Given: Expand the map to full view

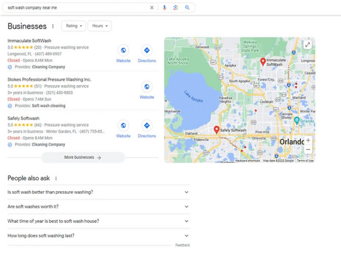Looking at the screenshot, I should pyautogui.click(x=307, y=45).
